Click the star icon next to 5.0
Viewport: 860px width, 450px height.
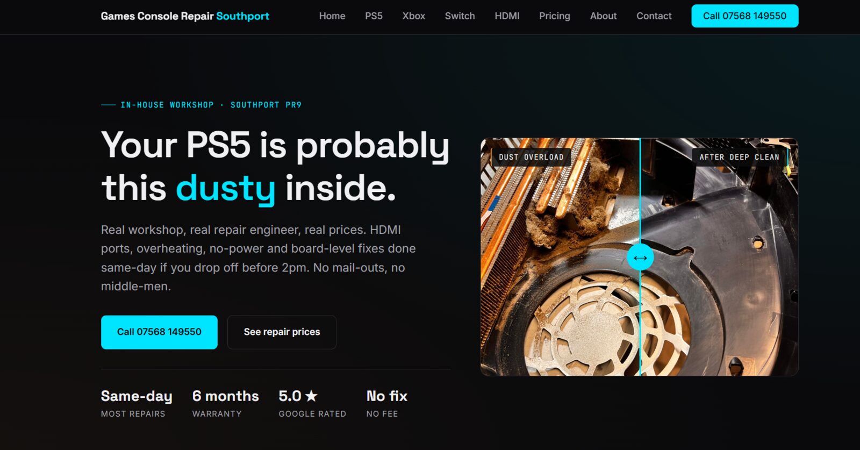pyautogui.click(x=311, y=396)
